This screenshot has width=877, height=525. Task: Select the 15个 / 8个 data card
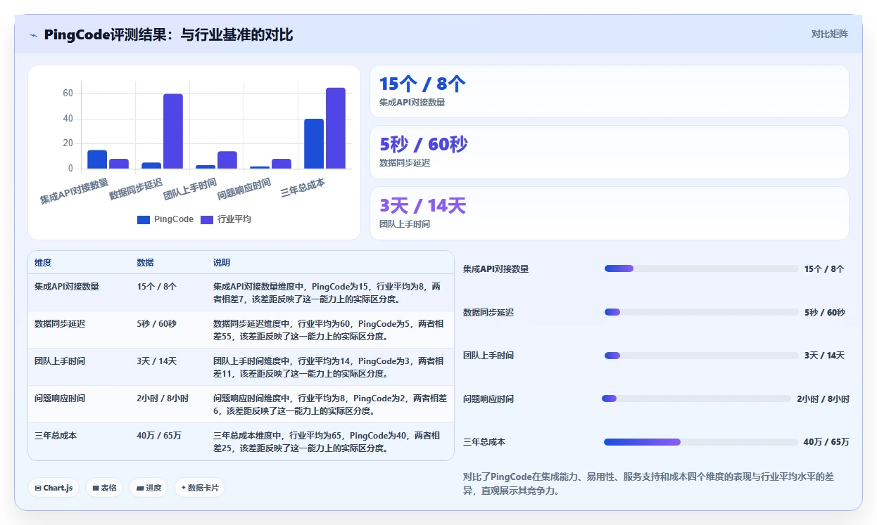[609, 91]
